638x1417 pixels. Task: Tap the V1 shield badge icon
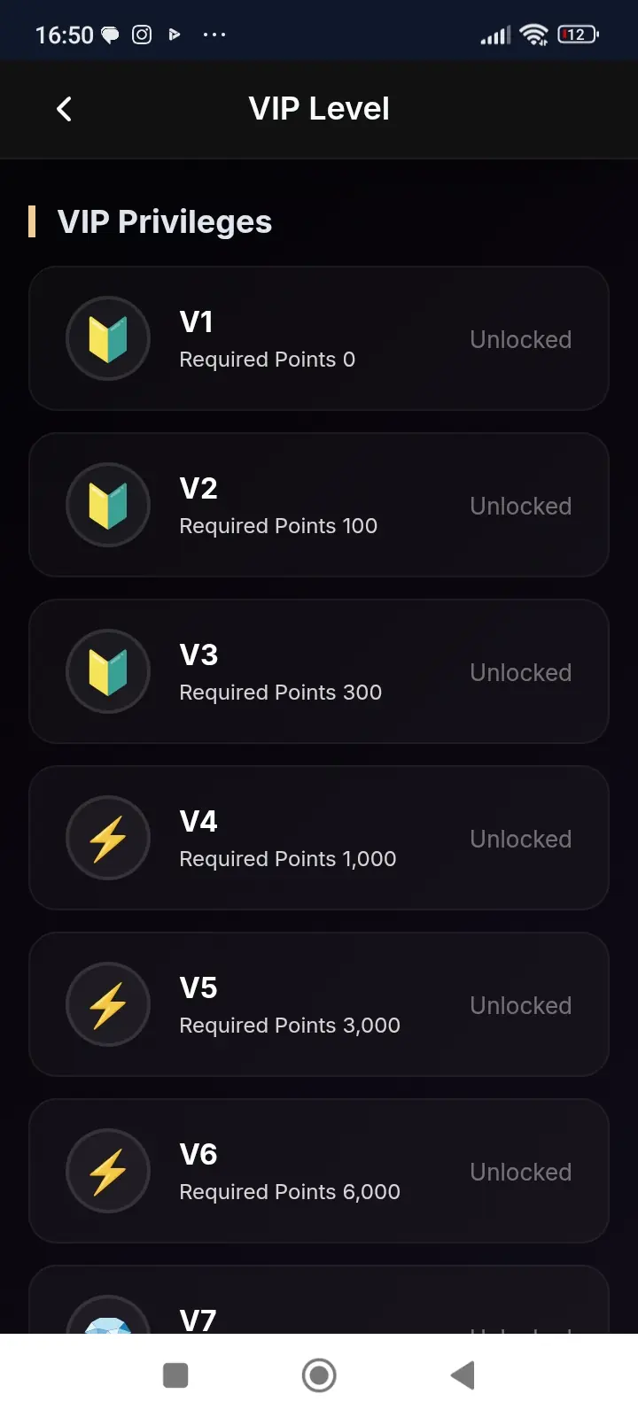[108, 338]
